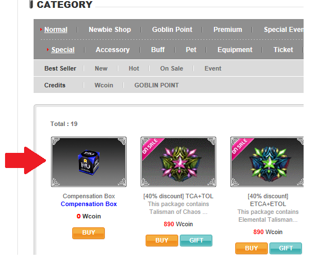
Task: Select the Equipment subcategory
Action: [235, 49]
